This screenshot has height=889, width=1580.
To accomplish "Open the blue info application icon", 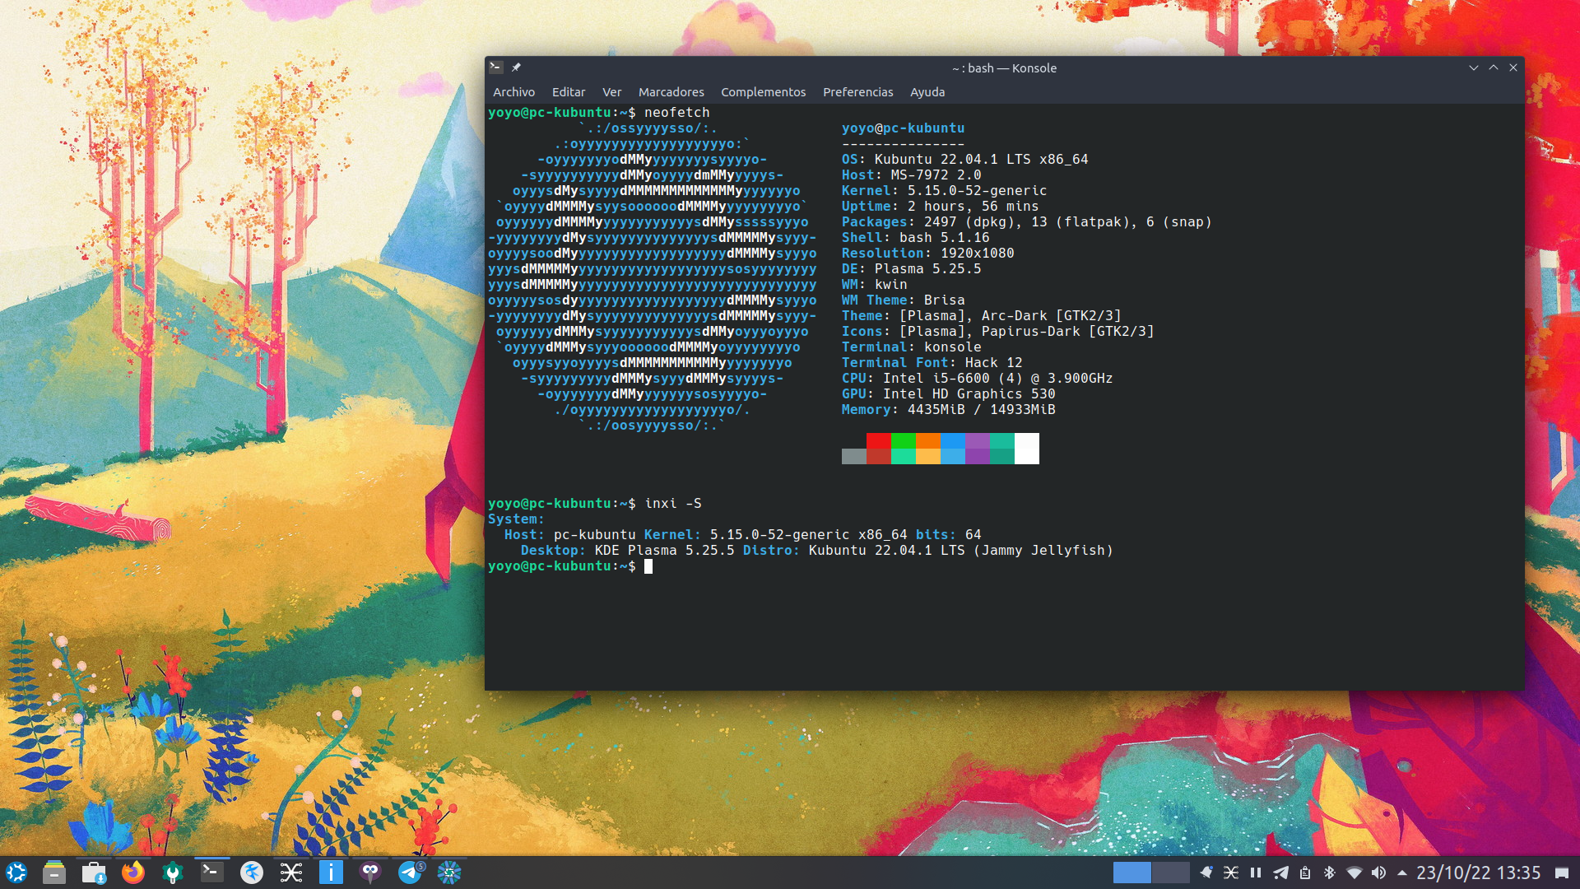I will click(x=331, y=873).
